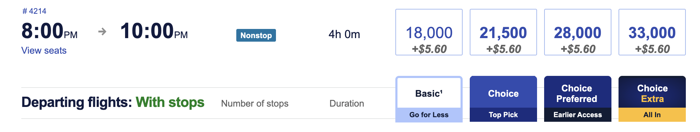Select the 18,000 points Basic fare
700x132 pixels.
tap(429, 32)
